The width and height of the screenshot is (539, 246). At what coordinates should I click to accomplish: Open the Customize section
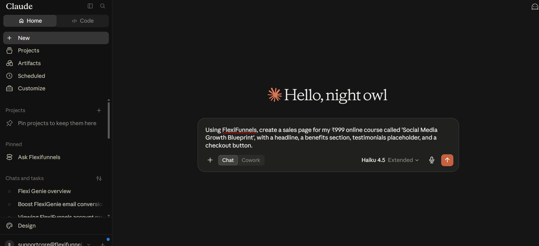[x=56, y=88]
